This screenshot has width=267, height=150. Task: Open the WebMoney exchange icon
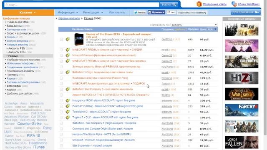click(234, 4)
